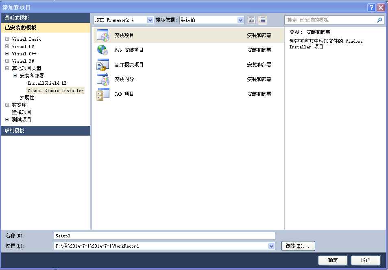Select InstallShield LE tree item
The image size is (388, 270).
[x=47, y=83]
